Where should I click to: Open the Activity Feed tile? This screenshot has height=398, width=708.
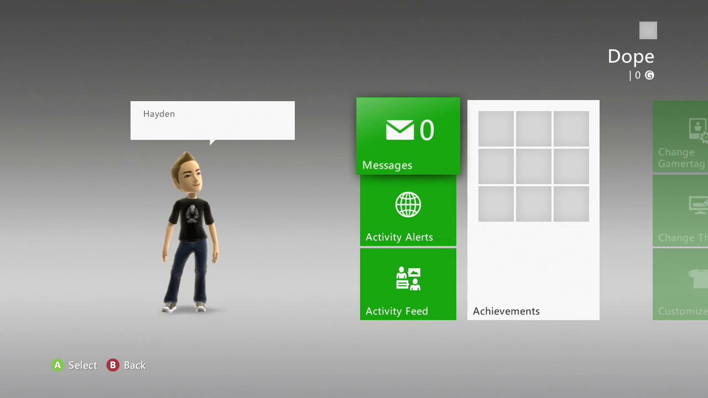[408, 284]
